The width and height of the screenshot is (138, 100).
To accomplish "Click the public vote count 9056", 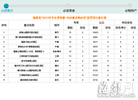I will click(x=95, y=61).
